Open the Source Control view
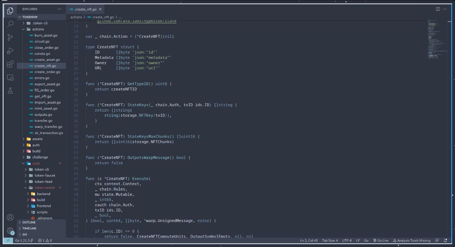This screenshot has height=247, width=455. click(x=10, y=37)
